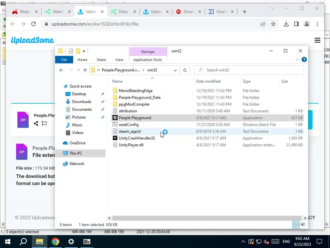Screen dimensions: 330x248
Task: Expand the Explorer ribbon with the chevron
Action: (x=297, y=60)
